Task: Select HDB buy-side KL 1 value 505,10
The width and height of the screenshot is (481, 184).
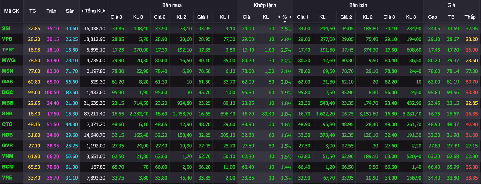Action: (227, 135)
